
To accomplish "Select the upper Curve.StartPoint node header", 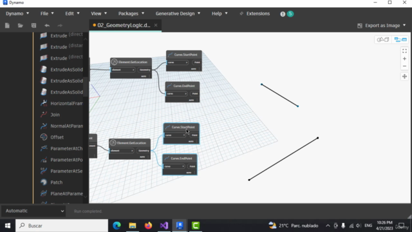I will coord(184,55).
